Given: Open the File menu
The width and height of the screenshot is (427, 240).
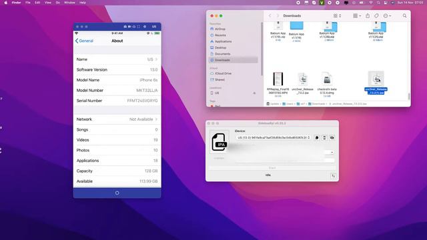Looking at the screenshot, I should tap(28, 3).
